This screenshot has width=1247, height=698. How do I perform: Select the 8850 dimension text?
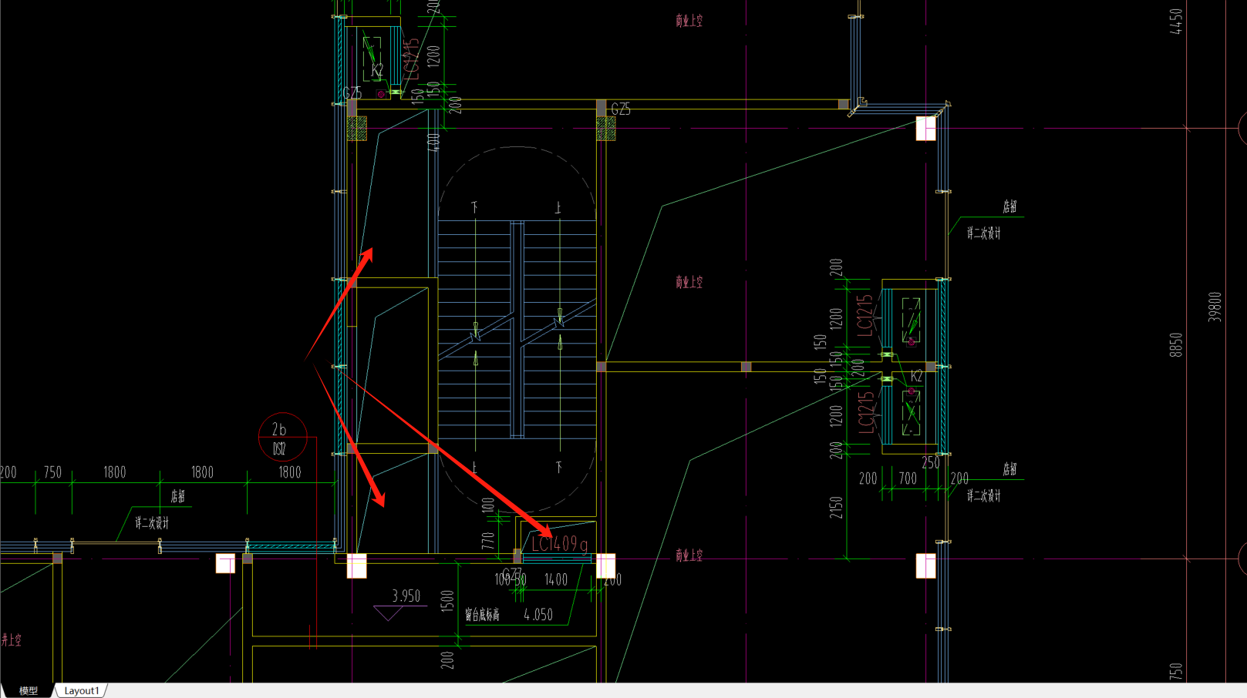pos(1175,344)
